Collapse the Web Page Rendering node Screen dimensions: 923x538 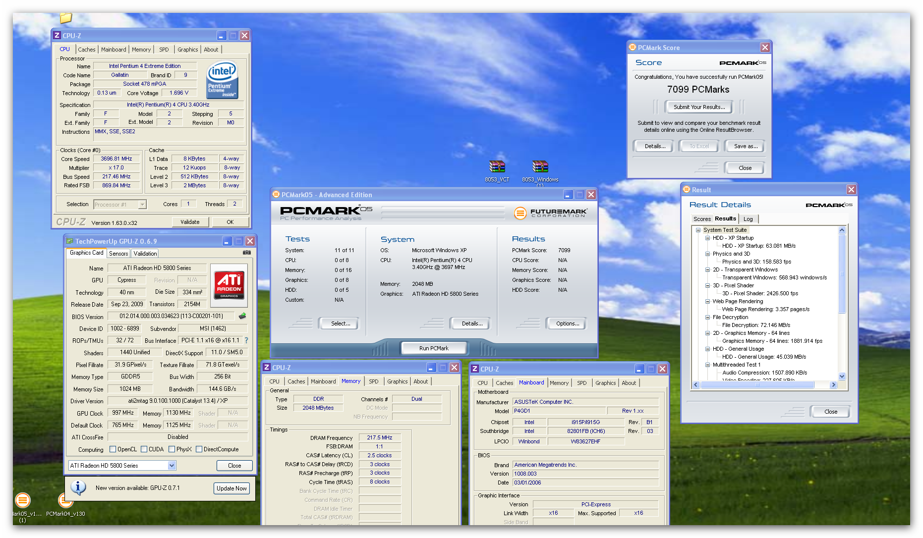707,301
